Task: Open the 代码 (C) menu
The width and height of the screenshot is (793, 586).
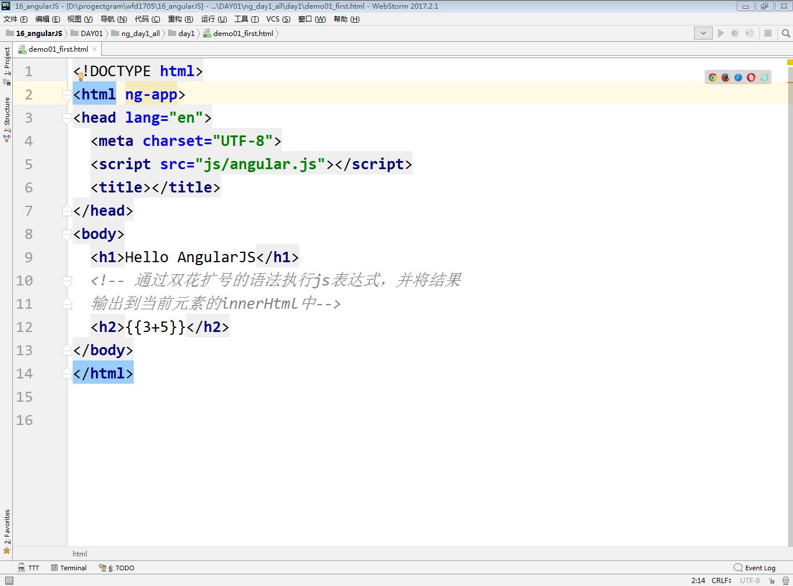Action: point(147,19)
